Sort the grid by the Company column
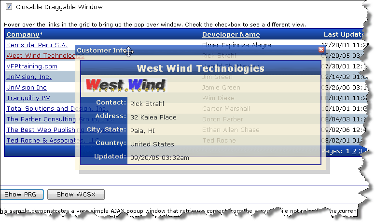 tap(23, 35)
